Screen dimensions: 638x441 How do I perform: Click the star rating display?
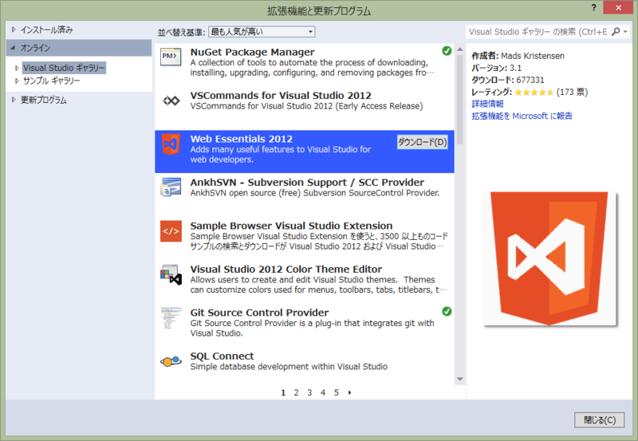click(x=534, y=93)
